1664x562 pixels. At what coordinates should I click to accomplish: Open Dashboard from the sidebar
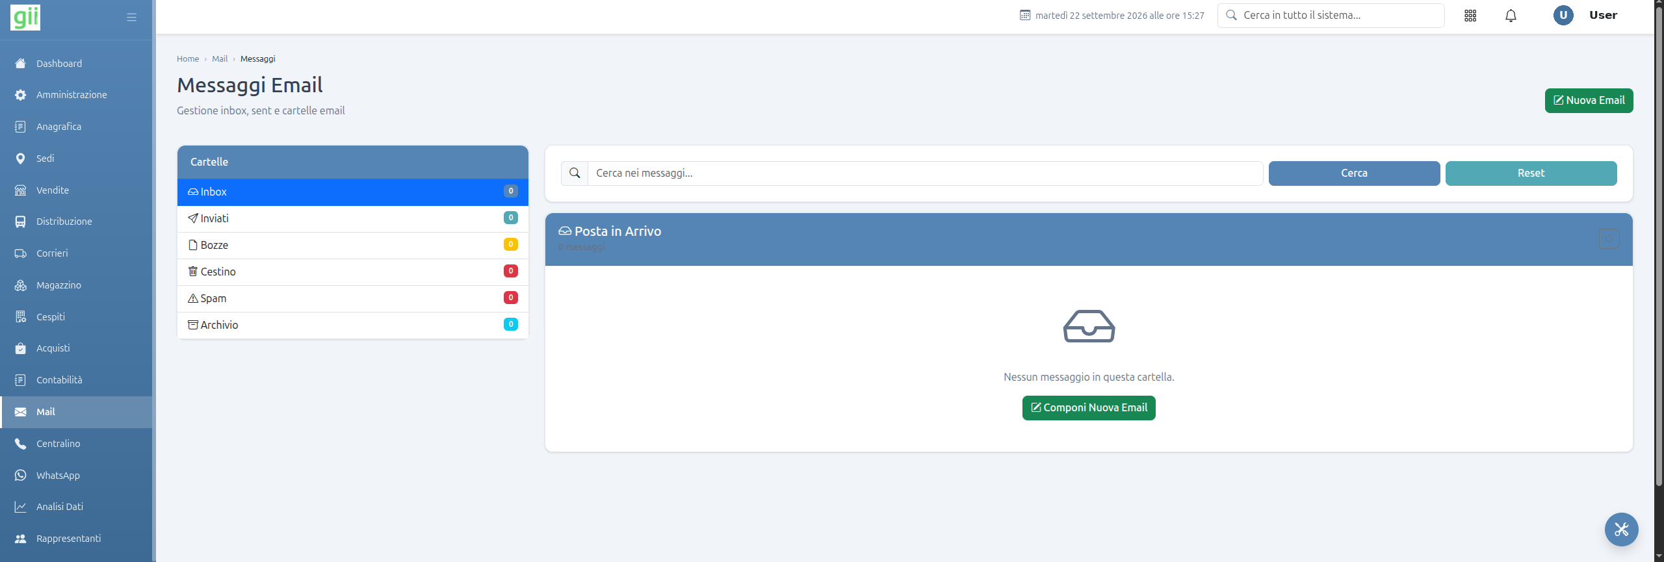tap(77, 64)
